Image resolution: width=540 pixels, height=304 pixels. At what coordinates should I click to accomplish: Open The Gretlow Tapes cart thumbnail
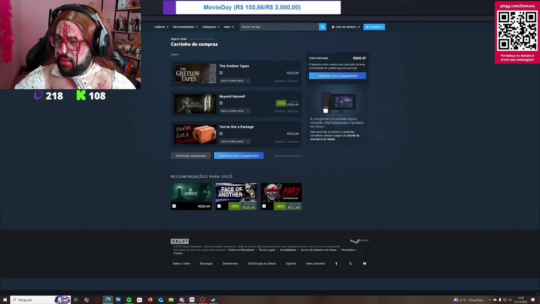coord(195,73)
